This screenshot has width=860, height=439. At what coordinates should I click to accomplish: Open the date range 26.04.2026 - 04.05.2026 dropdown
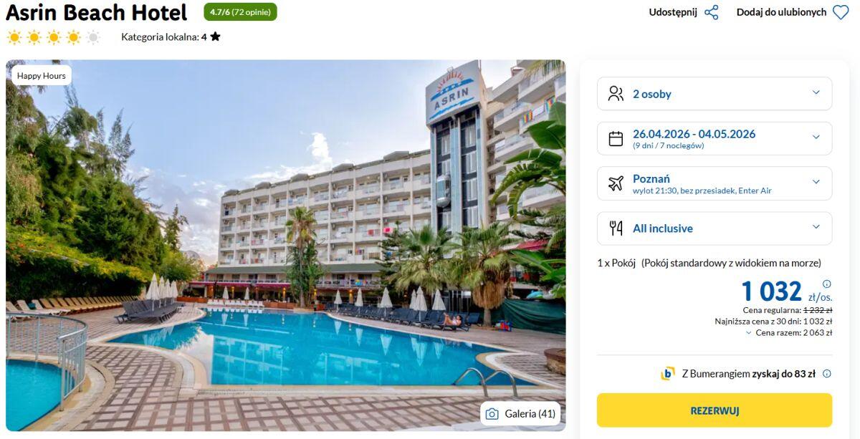(715, 139)
